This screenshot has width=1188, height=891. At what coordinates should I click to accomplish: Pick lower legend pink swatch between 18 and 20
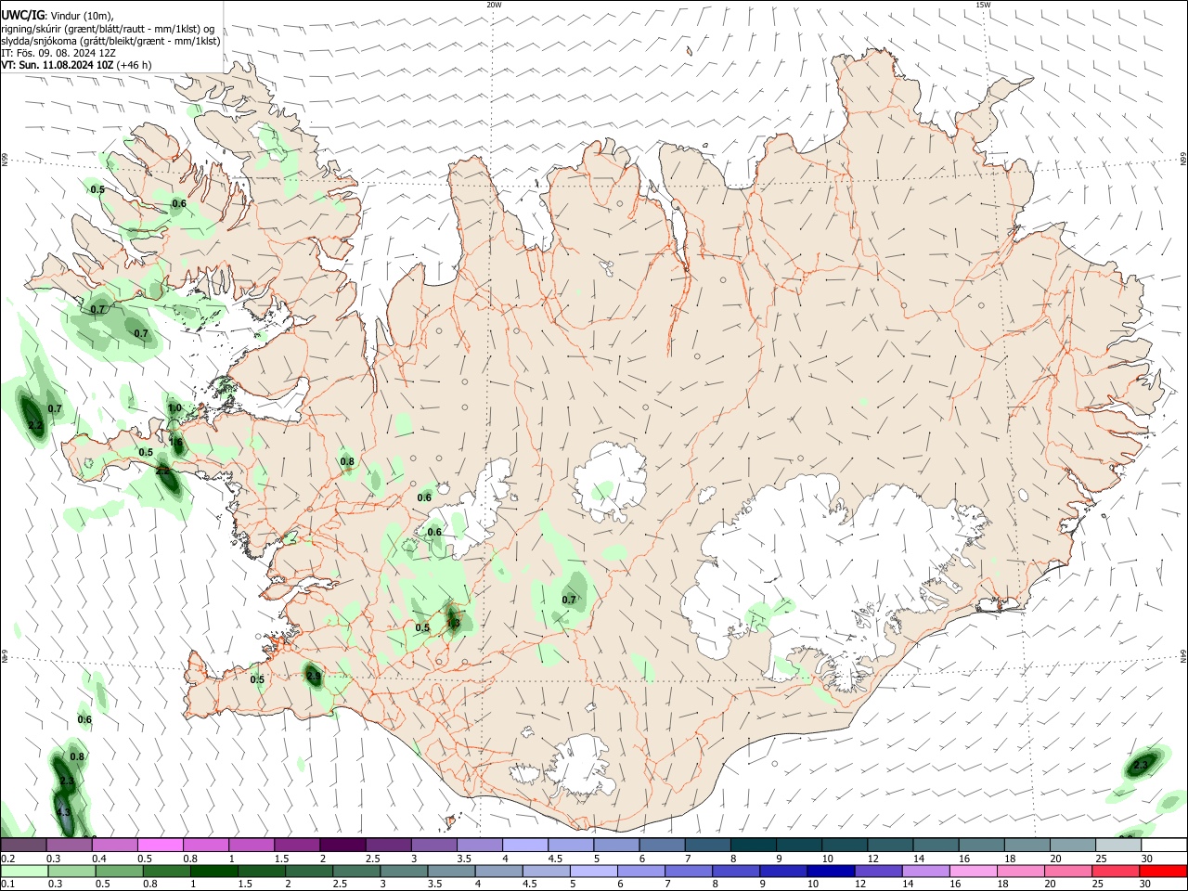(1022, 871)
